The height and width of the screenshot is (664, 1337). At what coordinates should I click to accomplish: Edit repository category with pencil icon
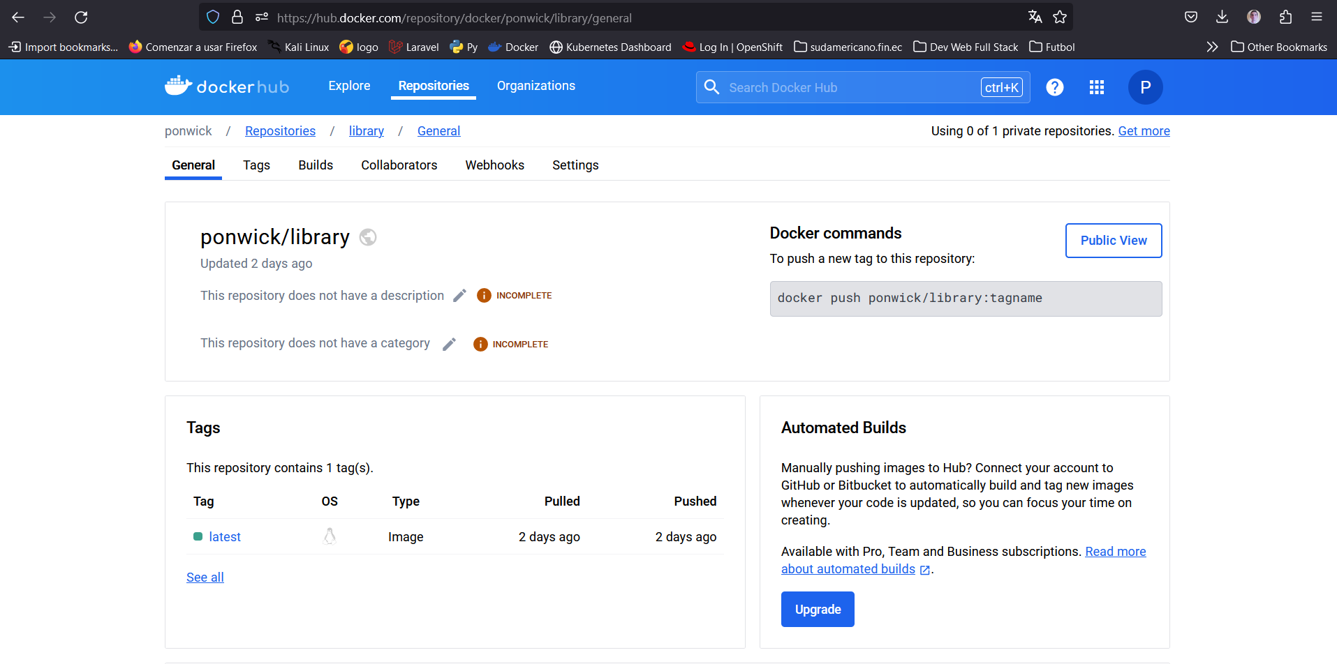(450, 344)
